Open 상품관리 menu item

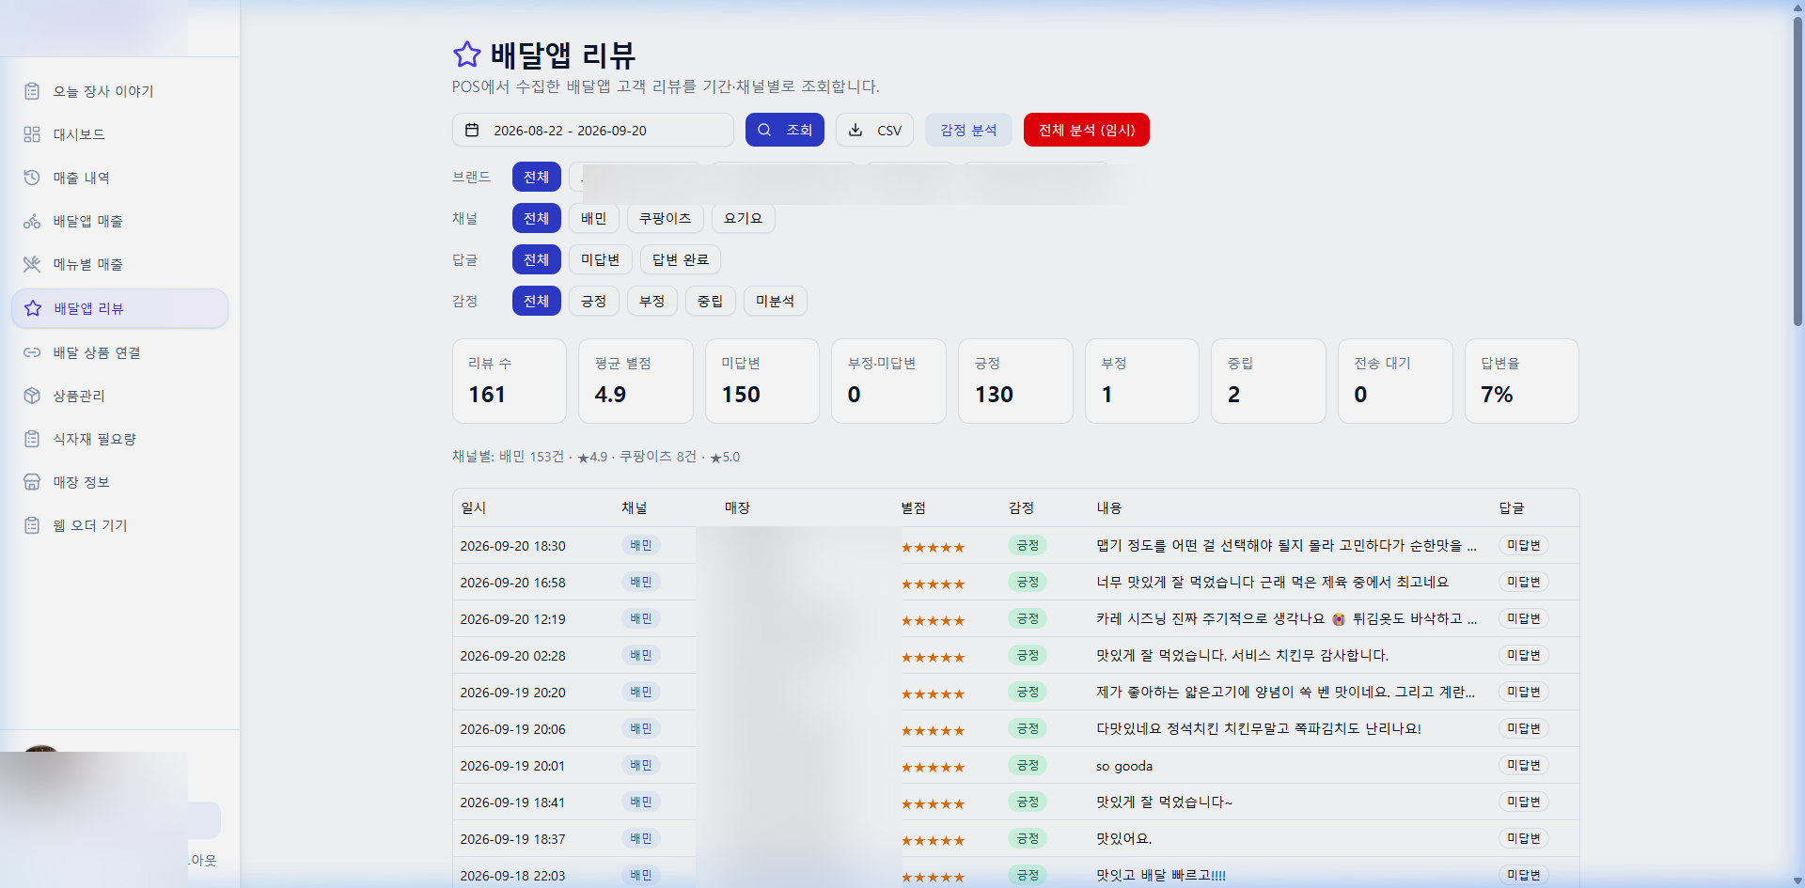pos(119,396)
